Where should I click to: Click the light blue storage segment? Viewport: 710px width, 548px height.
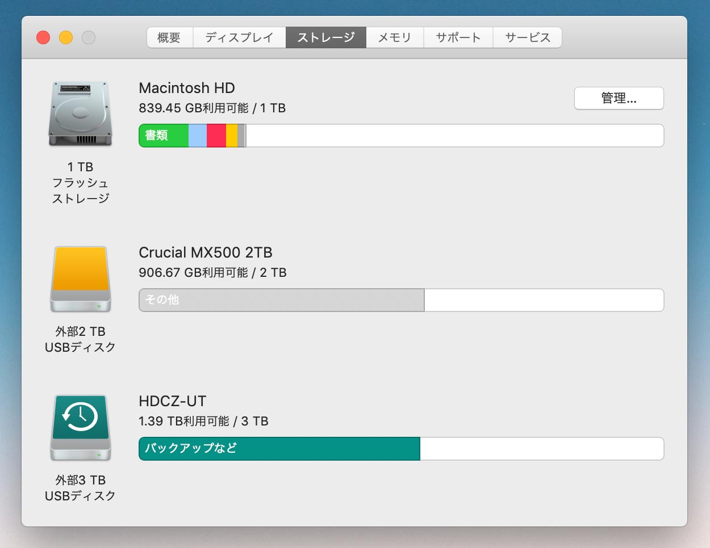(198, 136)
